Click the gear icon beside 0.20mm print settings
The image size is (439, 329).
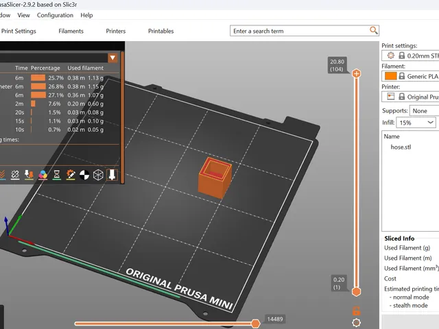(x=391, y=56)
